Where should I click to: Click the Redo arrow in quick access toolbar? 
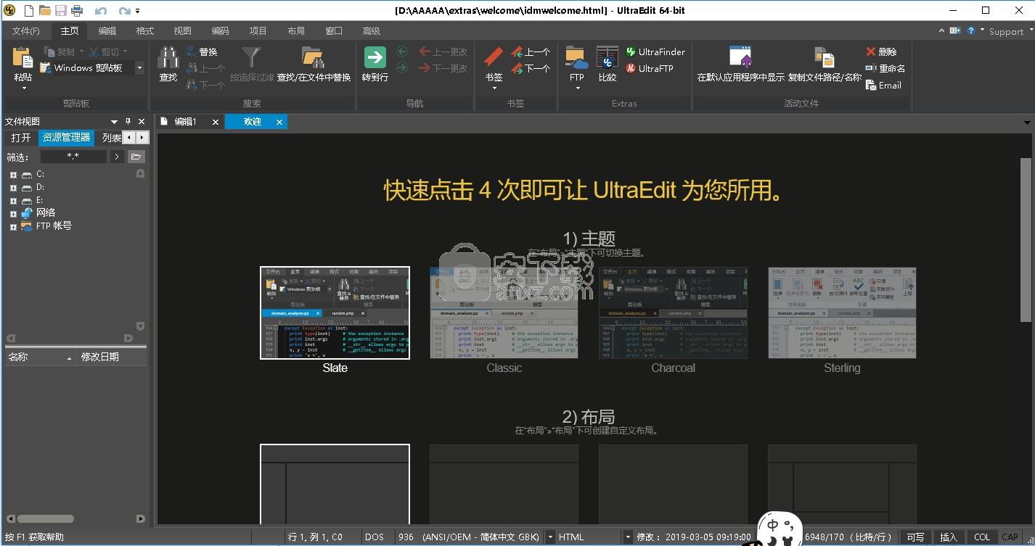point(124,11)
